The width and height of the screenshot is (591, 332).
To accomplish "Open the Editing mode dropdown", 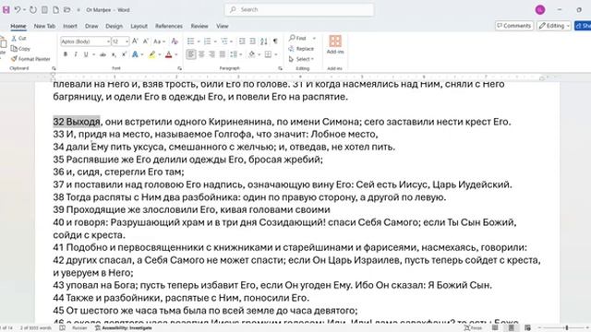I will point(554,26).
